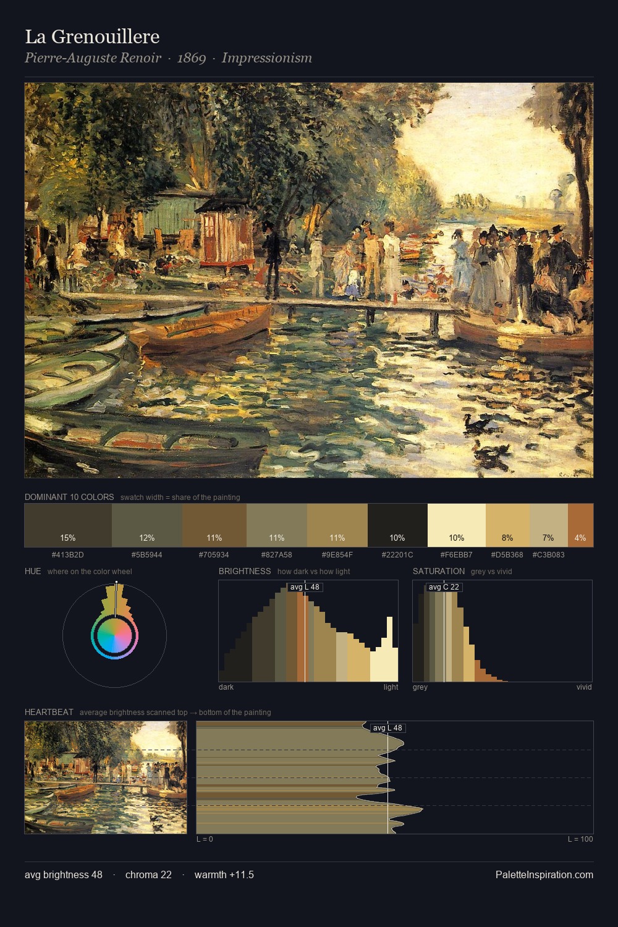Click 'where on the color wheel' caption
The height and width of the screenshot is (927, 618).
click(90, 572)
